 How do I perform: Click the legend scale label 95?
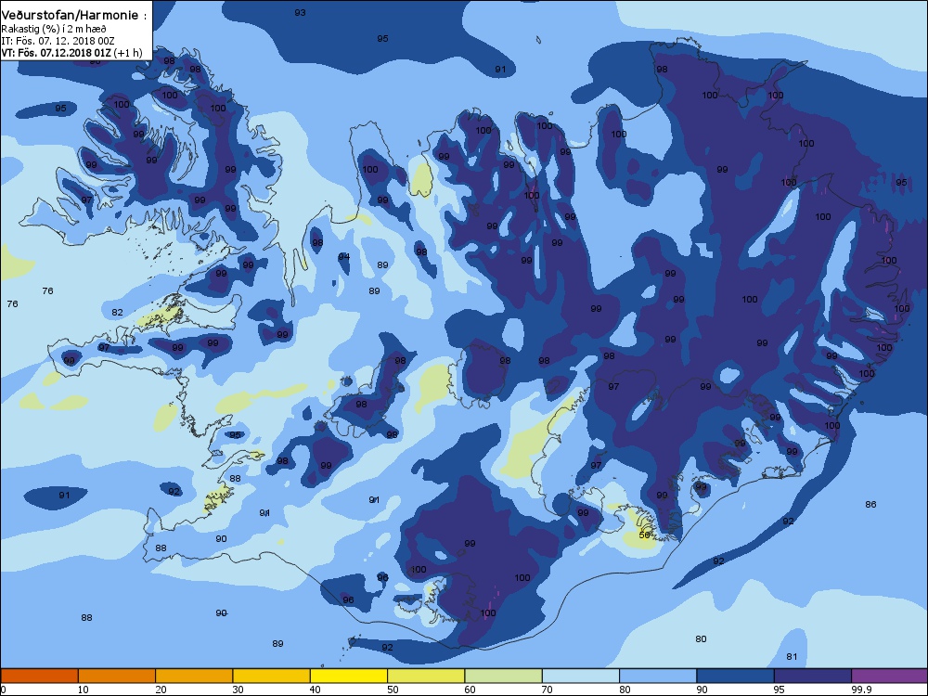(779, 690)
